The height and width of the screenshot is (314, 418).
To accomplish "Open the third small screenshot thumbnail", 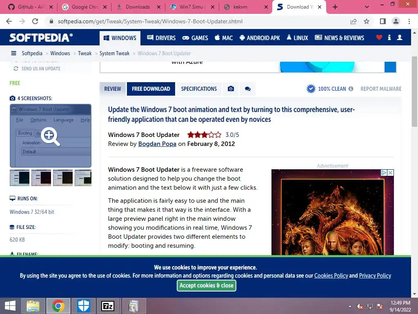I will coord(62,178).
